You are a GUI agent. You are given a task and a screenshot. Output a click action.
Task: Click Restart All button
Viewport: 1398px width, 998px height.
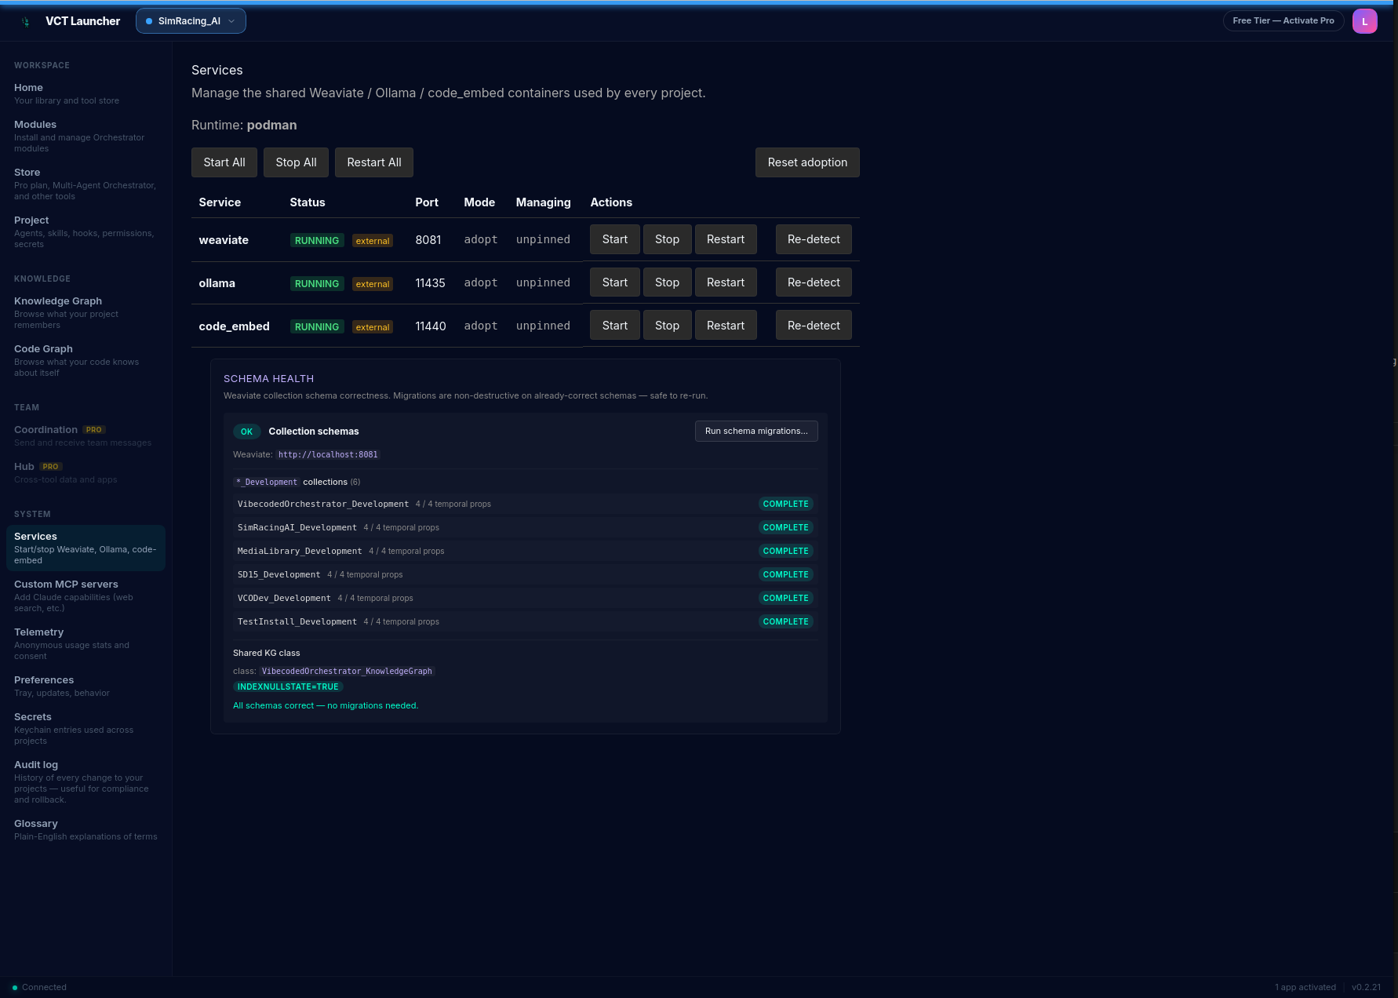point(374,162)
